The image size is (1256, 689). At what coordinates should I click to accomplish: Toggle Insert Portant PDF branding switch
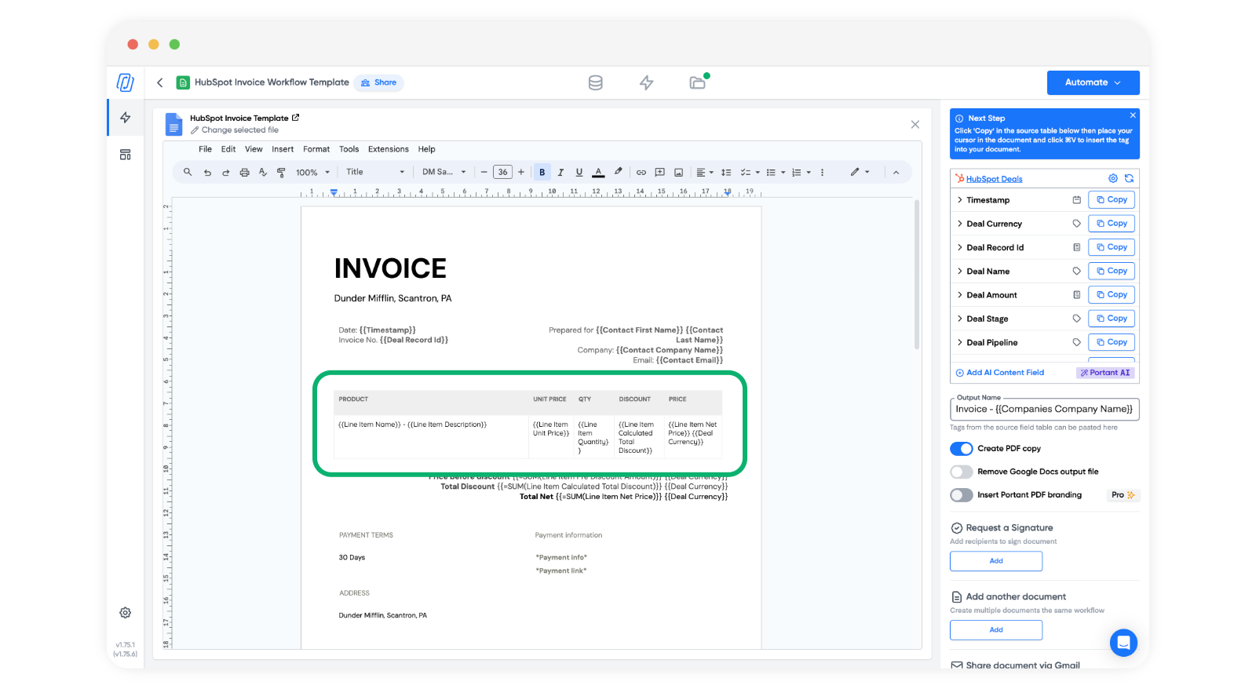[962, 495]
